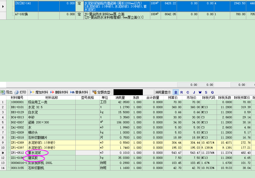Select the C consumption filter
Image resolution: width=255 pixels, height=178 pixels.
coord(188,92)
